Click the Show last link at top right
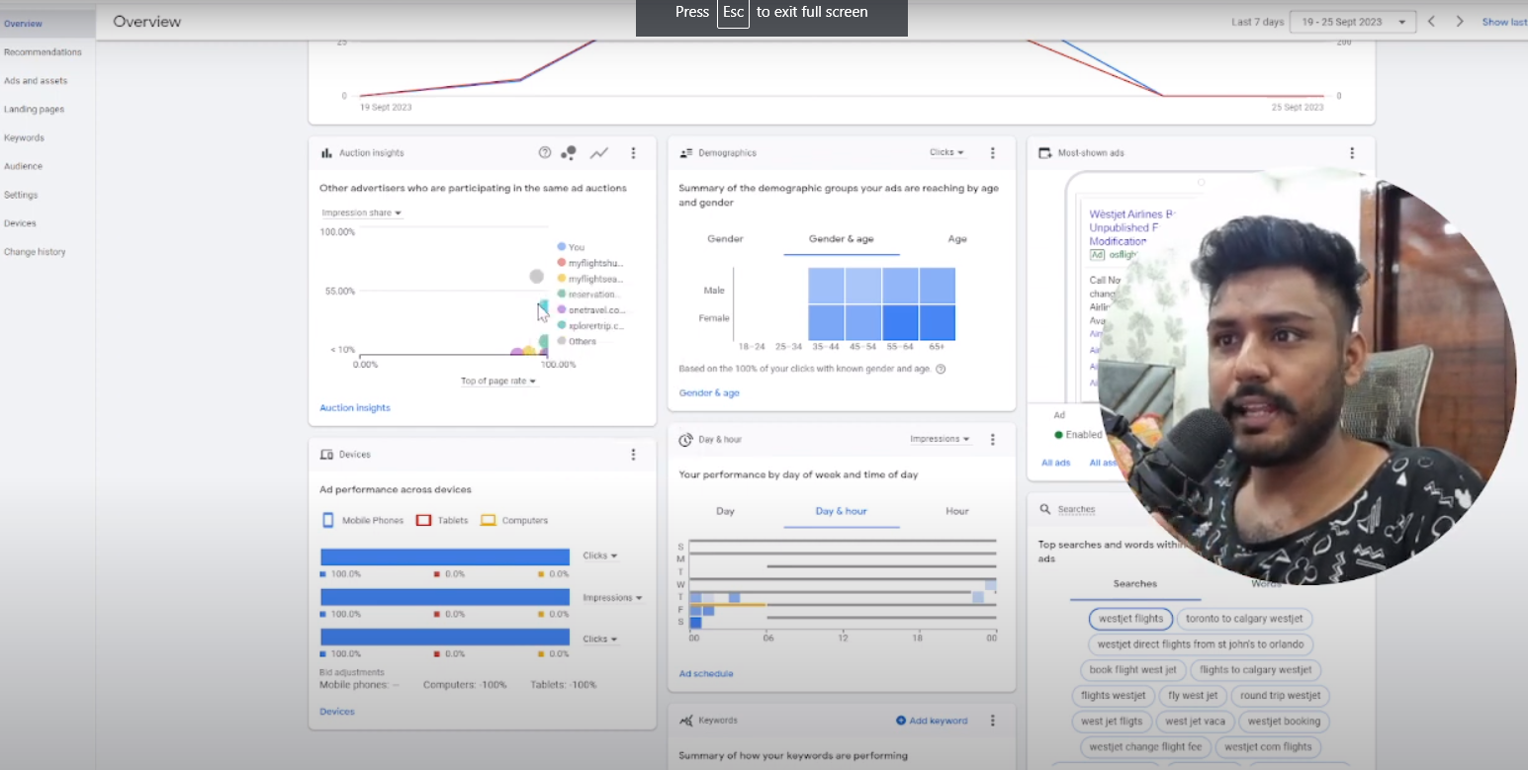This screenshot has width=1528, height=770. 1504,22
